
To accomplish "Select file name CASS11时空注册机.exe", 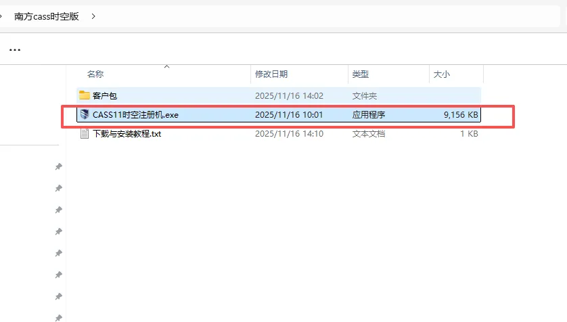I will pyautogui.click(x=135, y=115).
